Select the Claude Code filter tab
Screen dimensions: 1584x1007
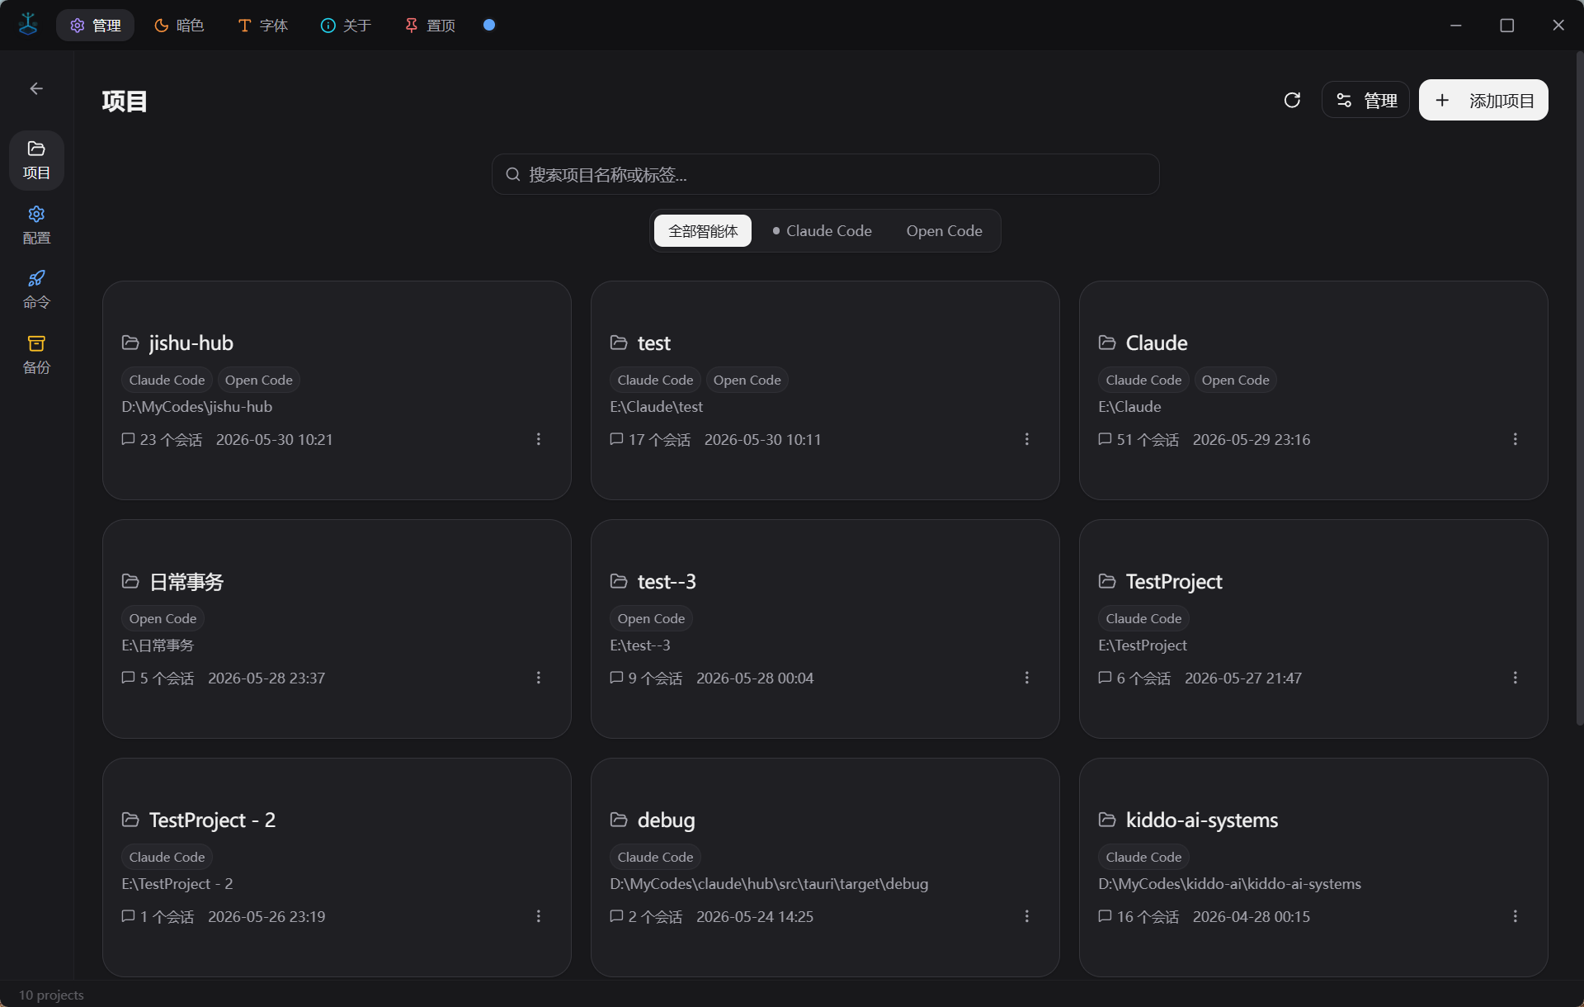coord(822,231)
